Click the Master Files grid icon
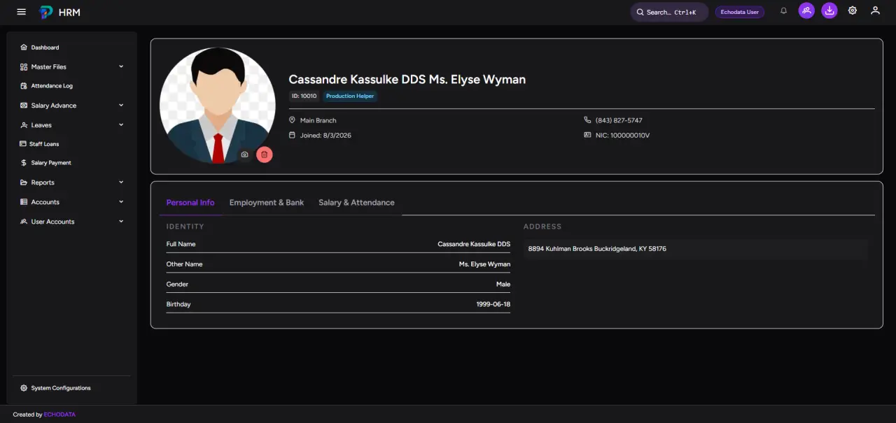The image size is (896, 423). pyautogui.click(x=24, y=67)
